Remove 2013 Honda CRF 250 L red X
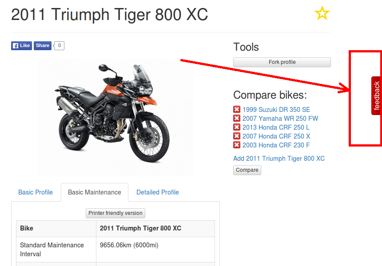 (237, 127)
